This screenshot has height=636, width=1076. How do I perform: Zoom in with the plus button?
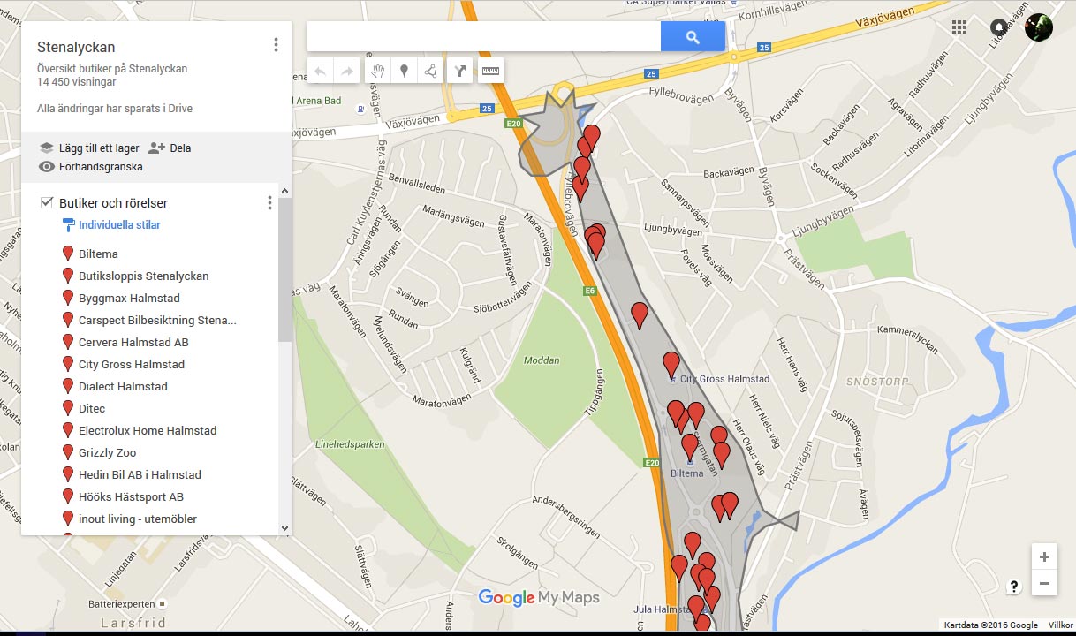click(1044, 557)
